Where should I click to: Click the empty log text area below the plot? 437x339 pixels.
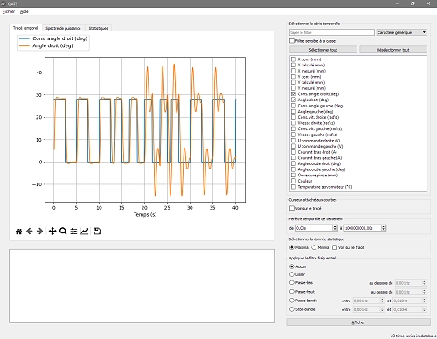click(x=142, y=286)
